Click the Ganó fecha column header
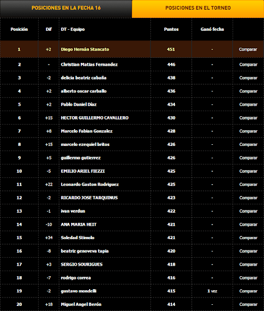 [212, 29]
